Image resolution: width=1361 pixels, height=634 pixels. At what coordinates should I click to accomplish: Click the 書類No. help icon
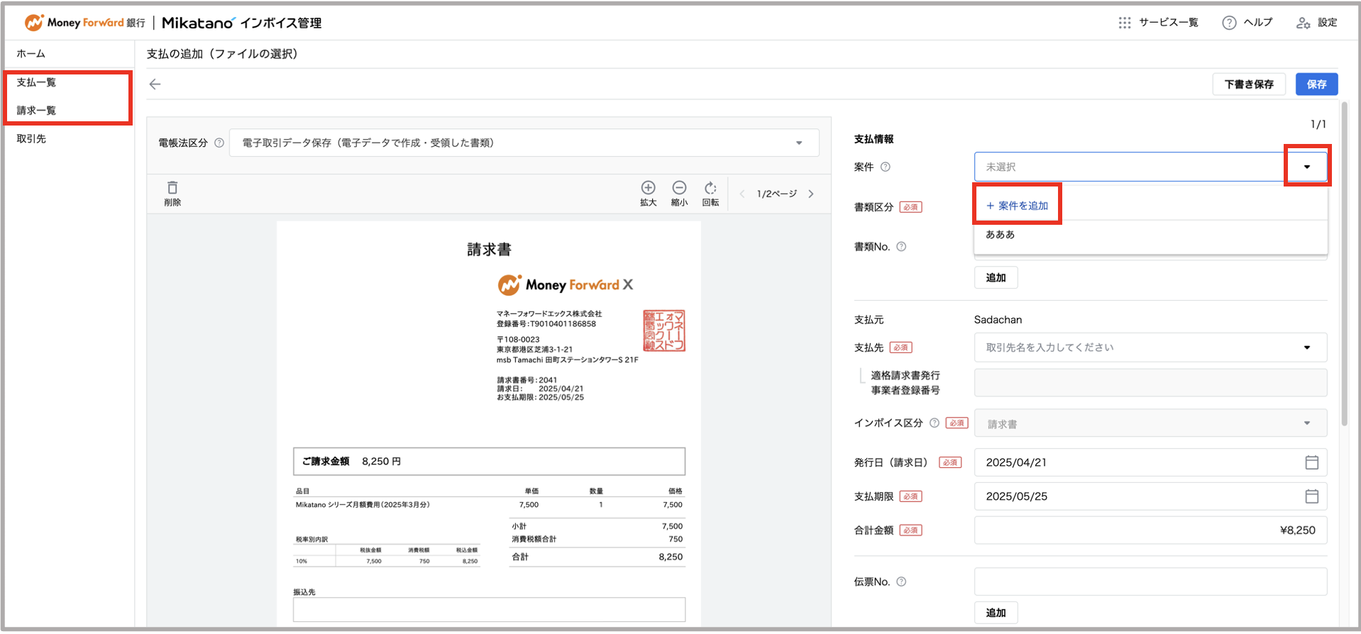pos(901,247)
